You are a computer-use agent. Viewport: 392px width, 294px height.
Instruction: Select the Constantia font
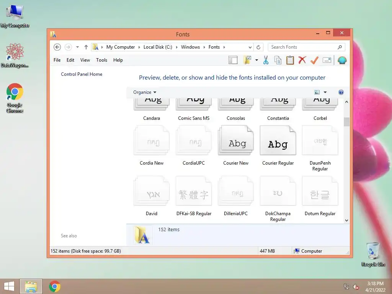click(x=278, y=109)
